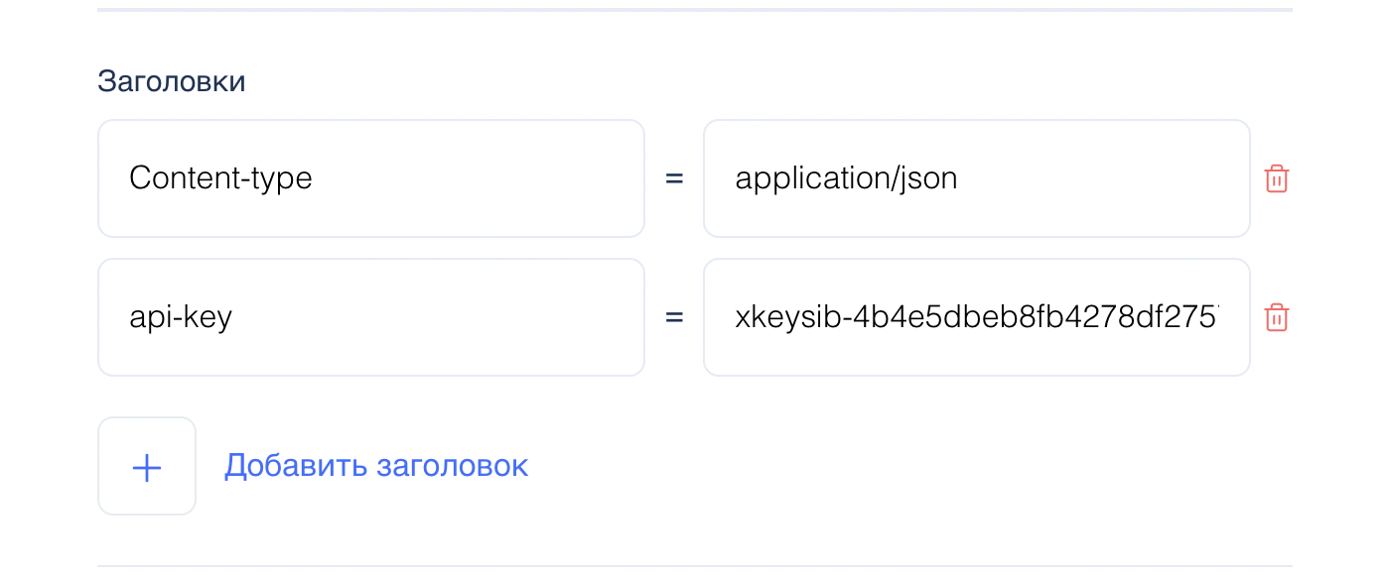Click the equals sign in api-key row
Image resolution: width=1388 pixels, height=575 pixels.
tap(674, 318)
